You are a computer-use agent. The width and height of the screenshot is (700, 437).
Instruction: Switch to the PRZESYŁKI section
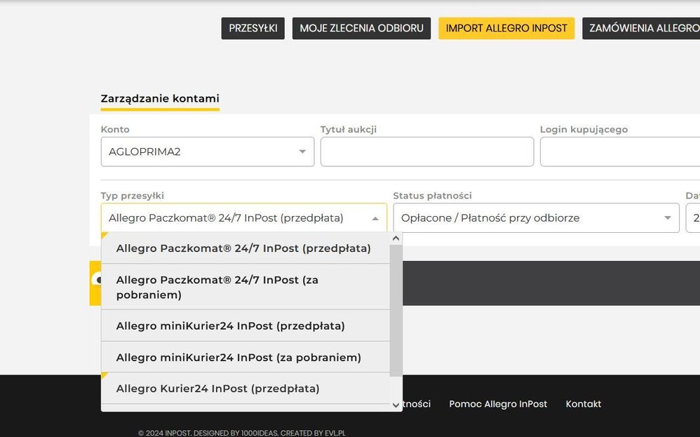click(253, 28)
